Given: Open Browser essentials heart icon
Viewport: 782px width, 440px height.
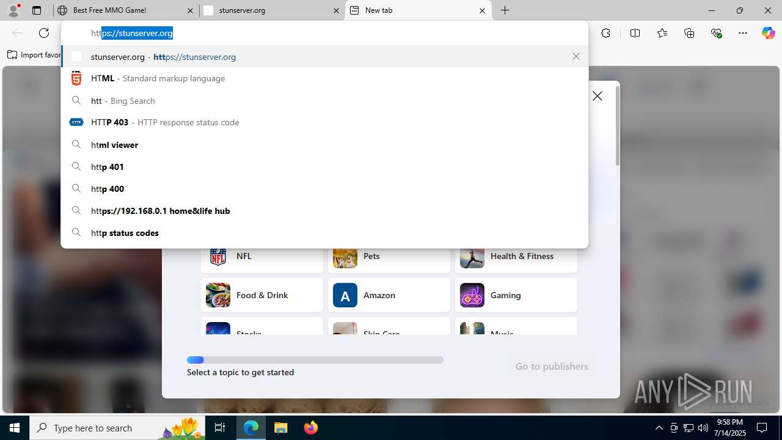Looking at the screenshot, I should click(x=717, y=33).
